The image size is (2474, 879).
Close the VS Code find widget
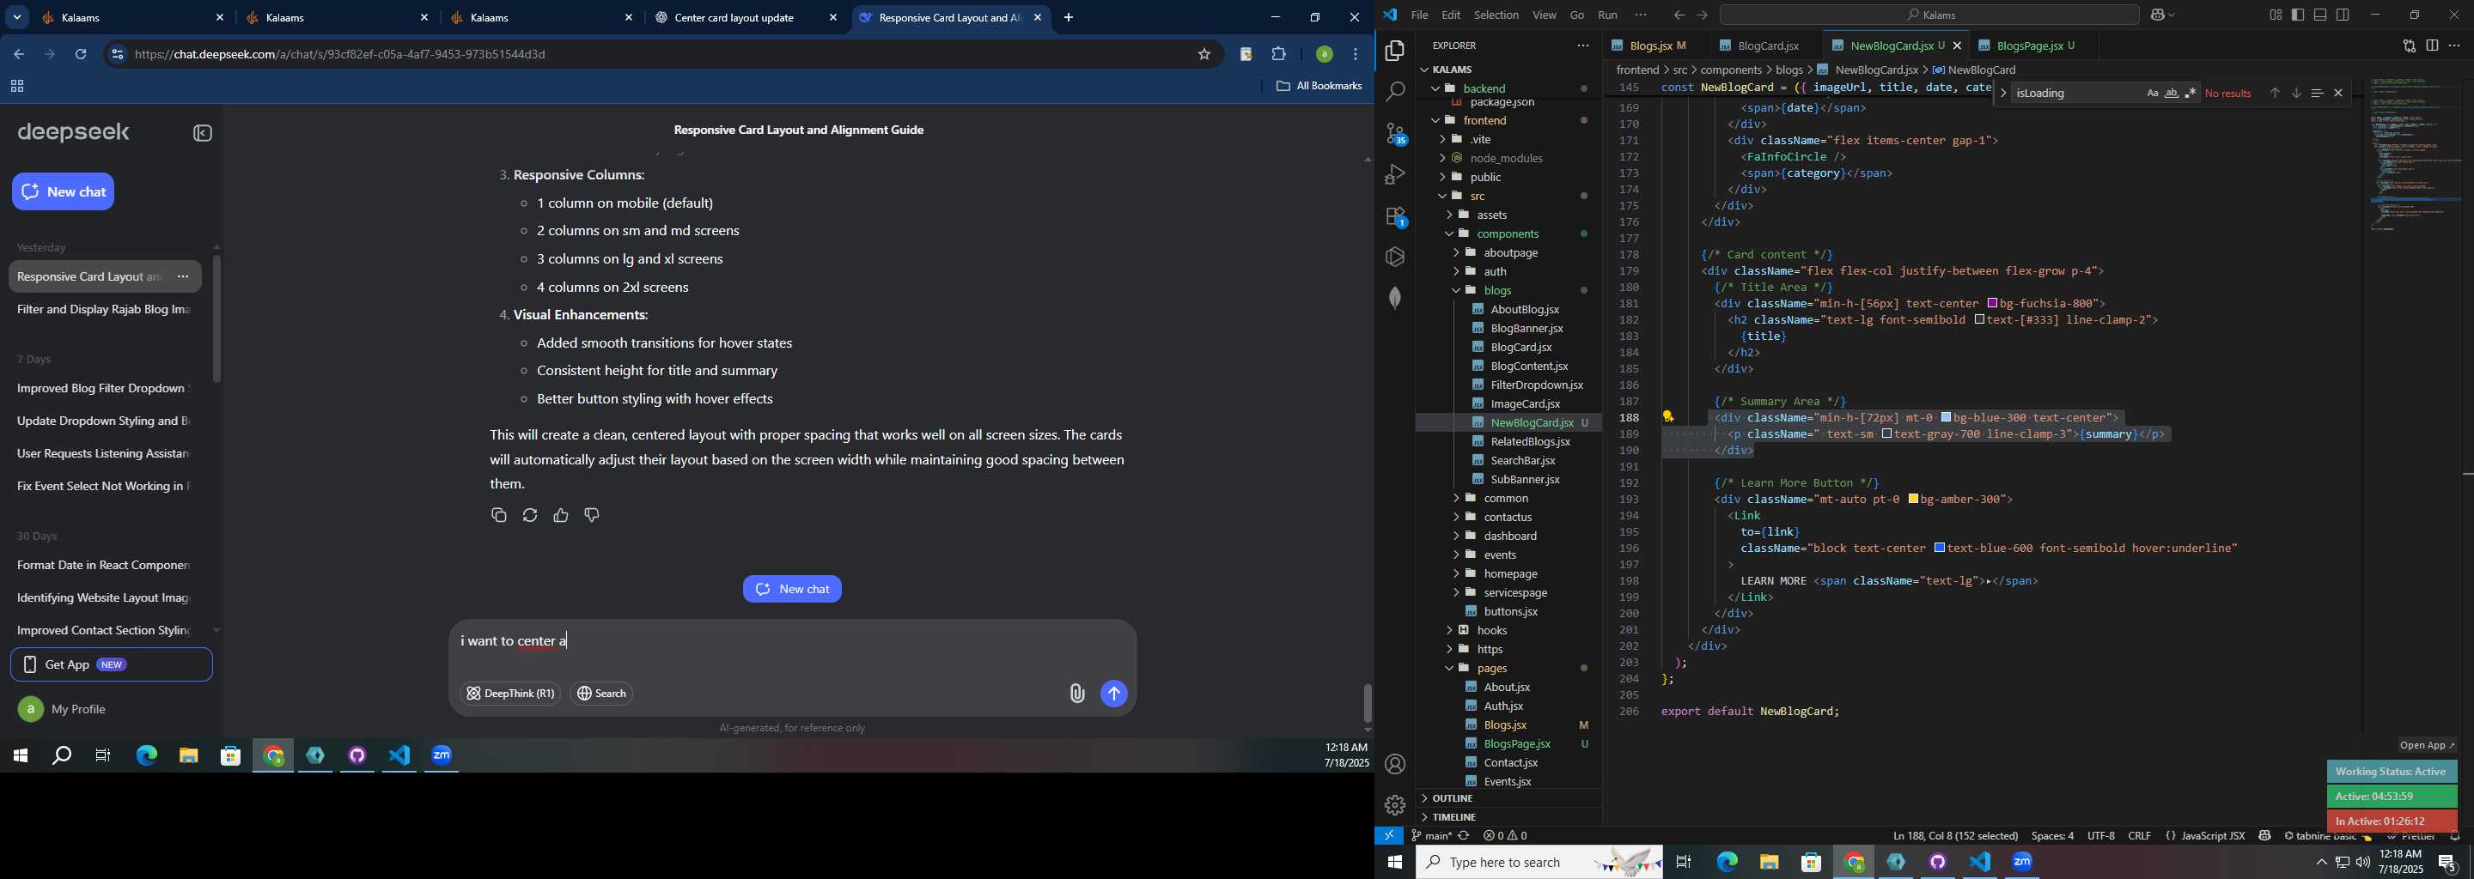coord(2338,93)
